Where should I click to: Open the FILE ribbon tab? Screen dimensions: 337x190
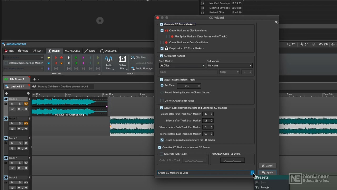click(9, 51)
